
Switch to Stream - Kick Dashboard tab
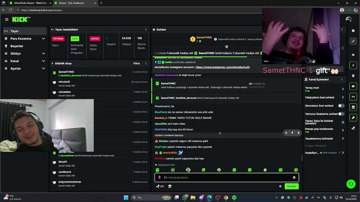(75, 3)
